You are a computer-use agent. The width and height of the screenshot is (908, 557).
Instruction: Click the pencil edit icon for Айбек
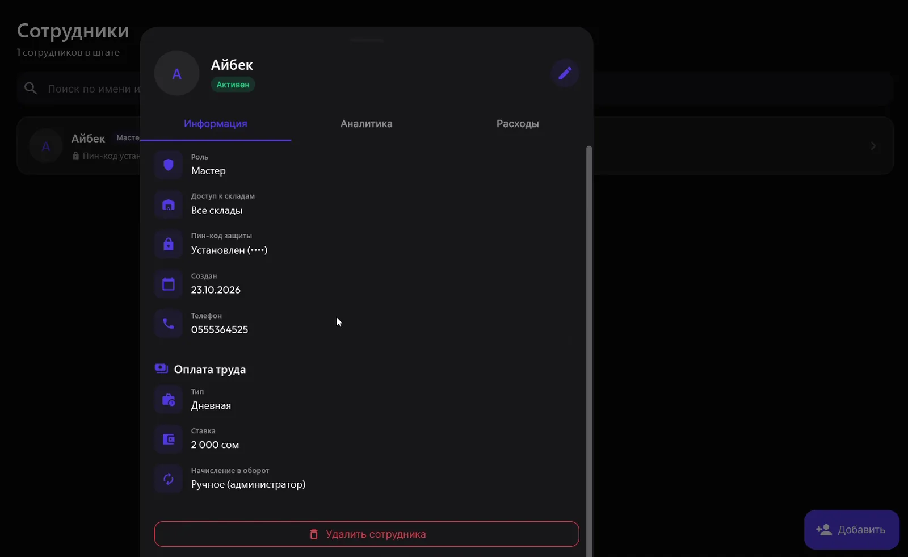565,73
